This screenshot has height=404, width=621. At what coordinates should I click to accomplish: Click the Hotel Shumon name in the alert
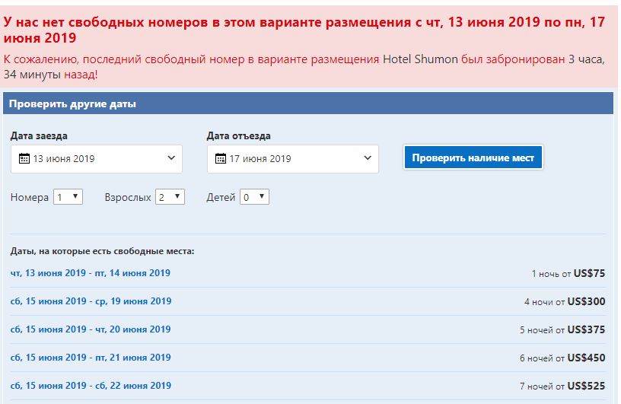tap(420, 59)
